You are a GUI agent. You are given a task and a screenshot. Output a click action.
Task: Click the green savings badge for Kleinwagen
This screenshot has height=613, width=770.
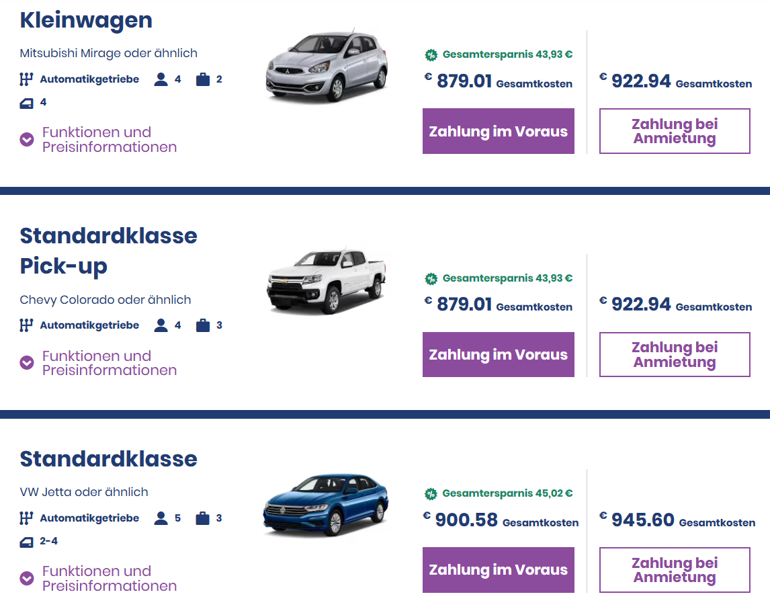(x=431, y=55)
